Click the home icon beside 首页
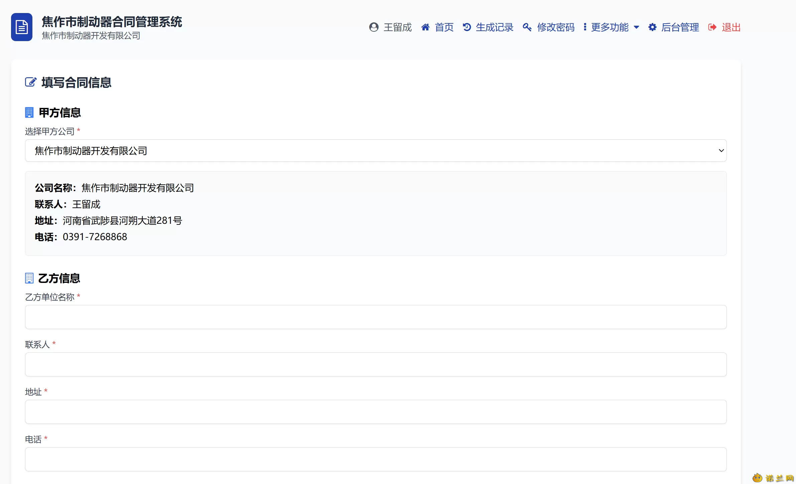 425,27
